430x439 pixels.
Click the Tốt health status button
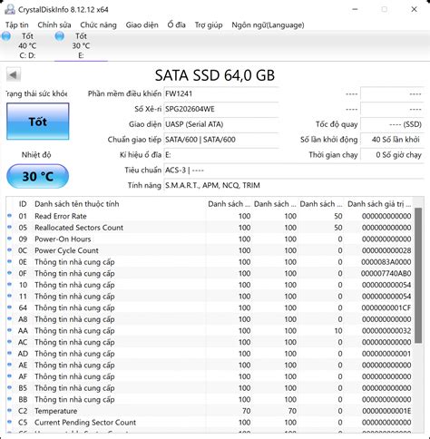coord(38,122)
